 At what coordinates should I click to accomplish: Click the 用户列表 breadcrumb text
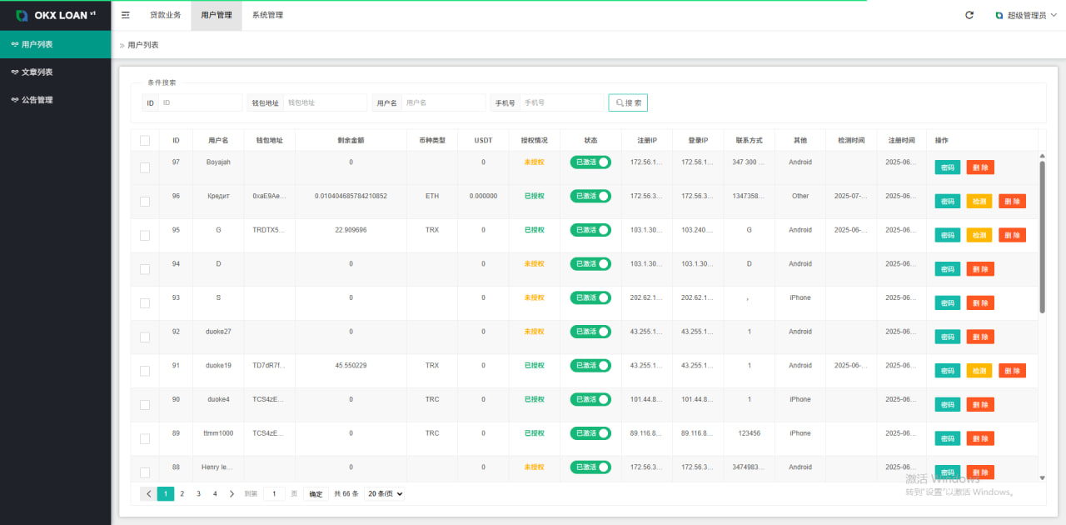[143, 45]
